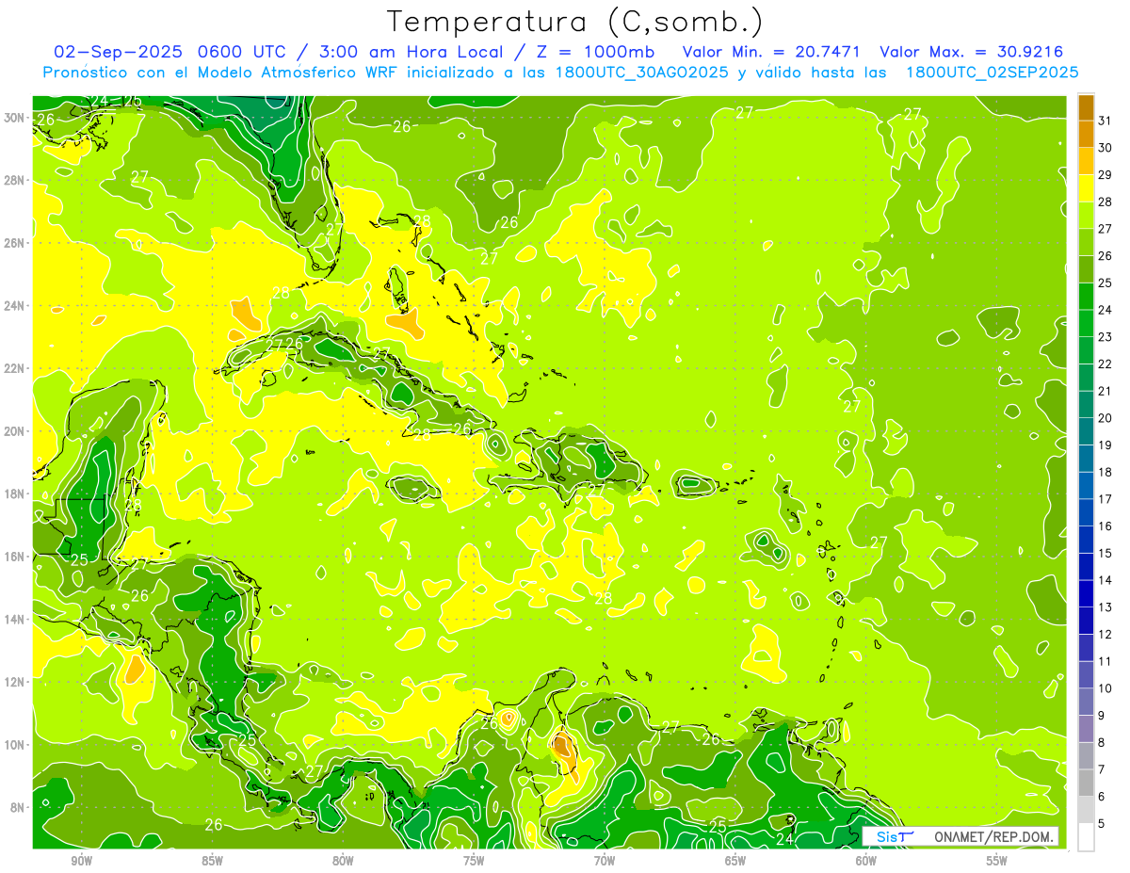The width and height of the screenshot is (1130, 873).
Task: Click the white swatch below label 5
Action: click(x=1086, y=836)
